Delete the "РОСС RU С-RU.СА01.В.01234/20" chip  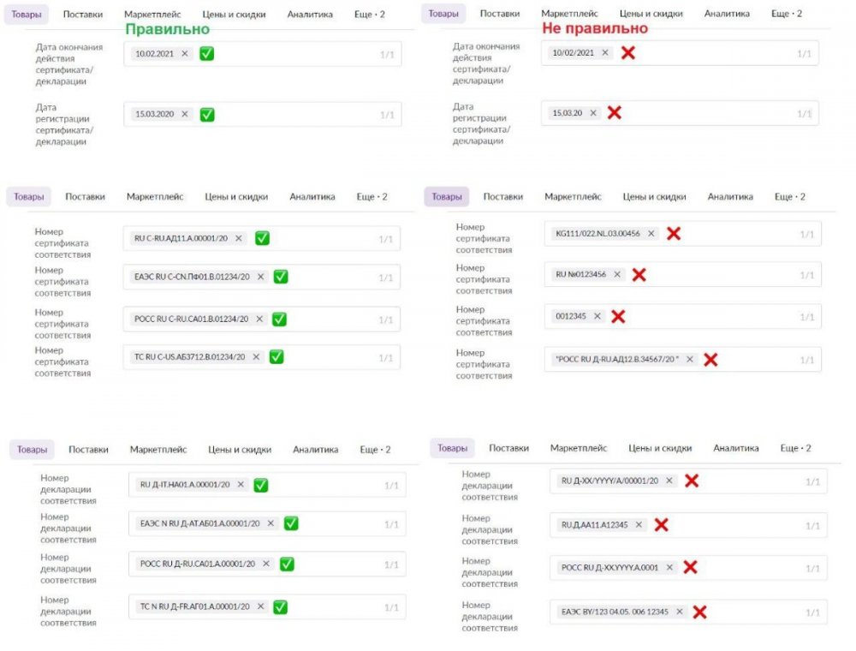tap(259, 319)
